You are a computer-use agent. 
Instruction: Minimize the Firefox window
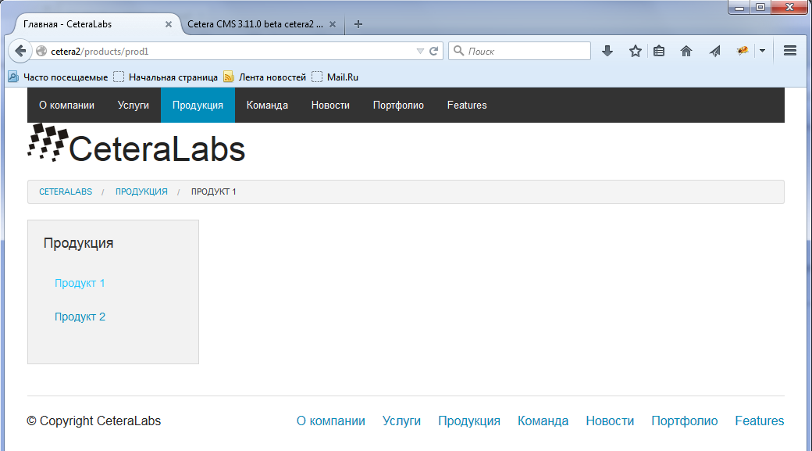pos(739,7)
